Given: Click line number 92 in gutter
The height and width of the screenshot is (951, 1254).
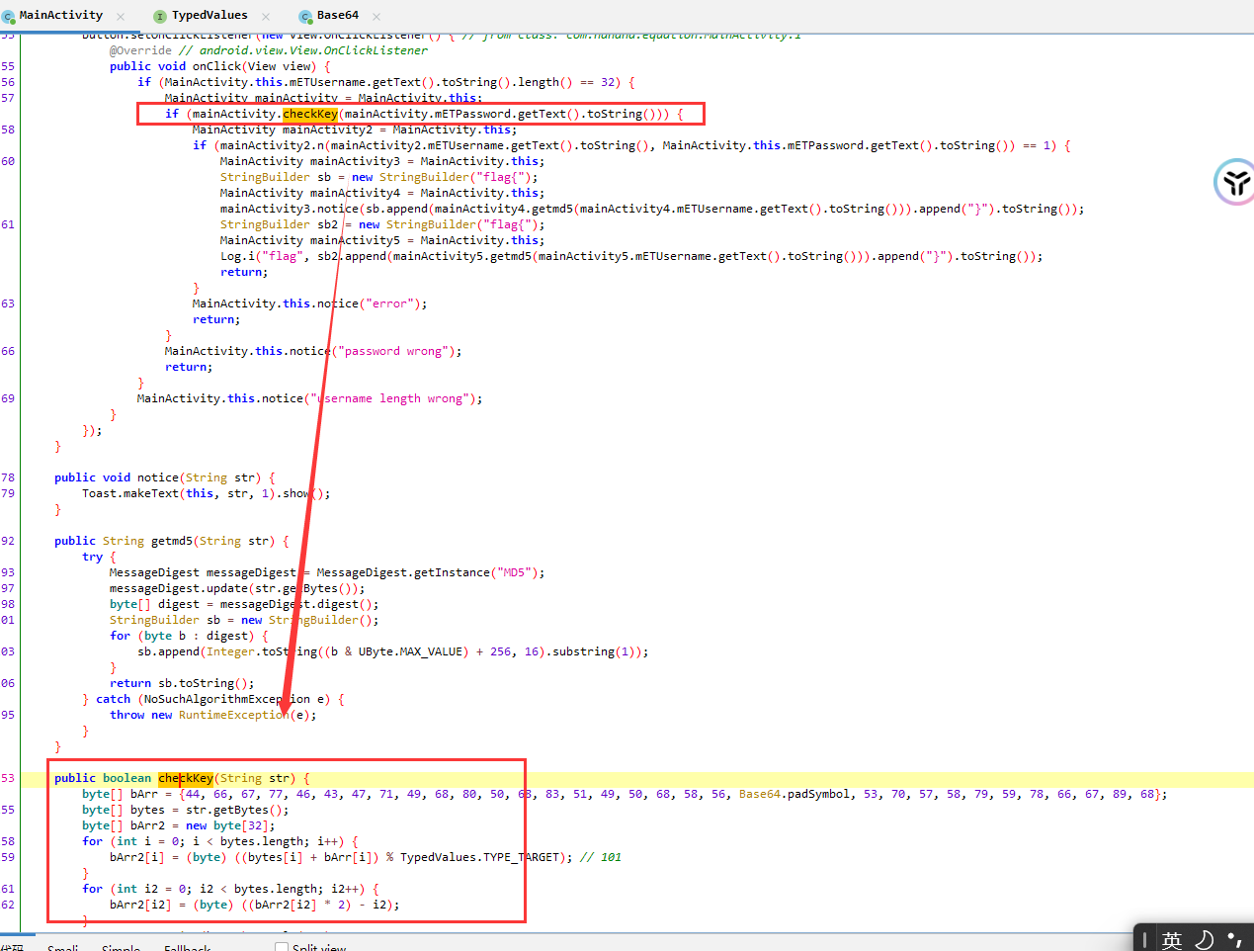Looking at the screenshot, I should pos(8,541).
